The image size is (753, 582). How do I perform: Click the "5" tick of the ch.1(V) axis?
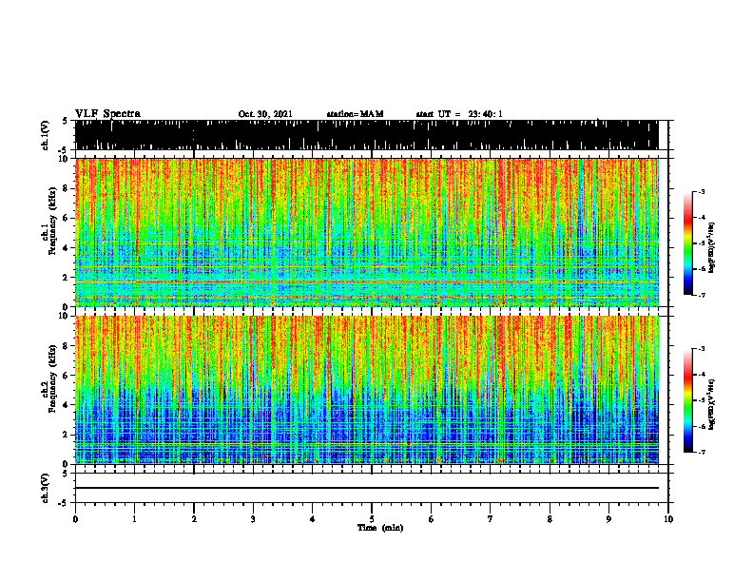[67, 121]
